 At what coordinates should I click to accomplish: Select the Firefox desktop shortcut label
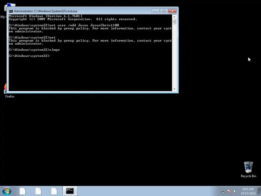(10, 96)
